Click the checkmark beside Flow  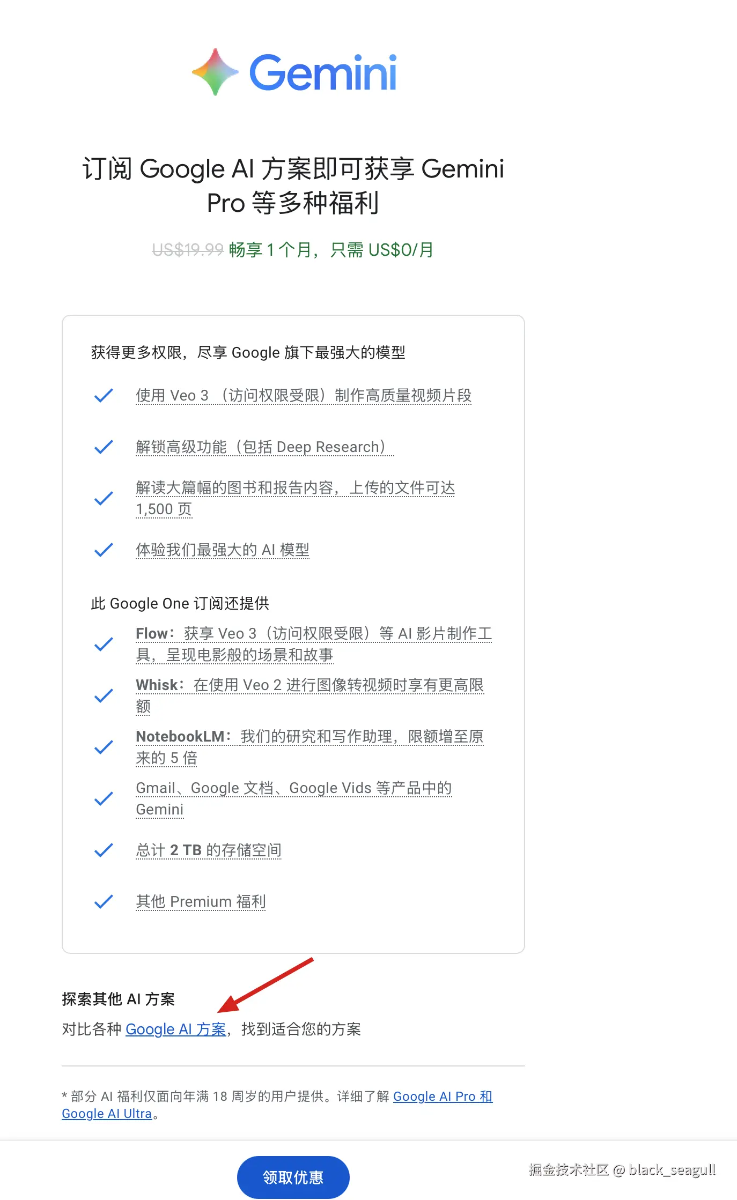(104, 644)
